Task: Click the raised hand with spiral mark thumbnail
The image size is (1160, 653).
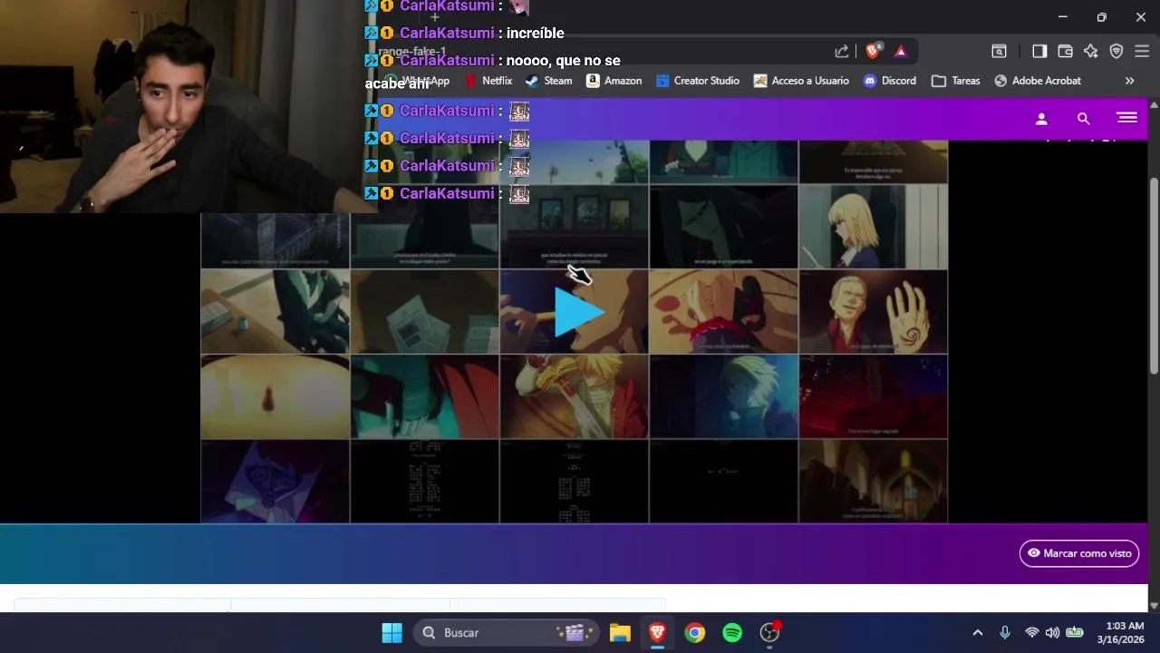Action: tap(873, 312)
